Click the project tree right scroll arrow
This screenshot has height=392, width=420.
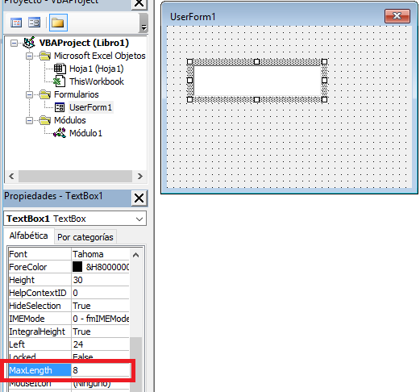139,177
